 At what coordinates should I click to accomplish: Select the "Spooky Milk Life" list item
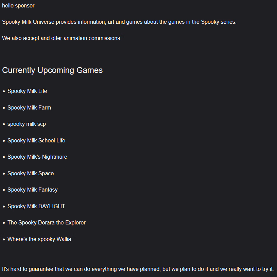tap(27, 91)
